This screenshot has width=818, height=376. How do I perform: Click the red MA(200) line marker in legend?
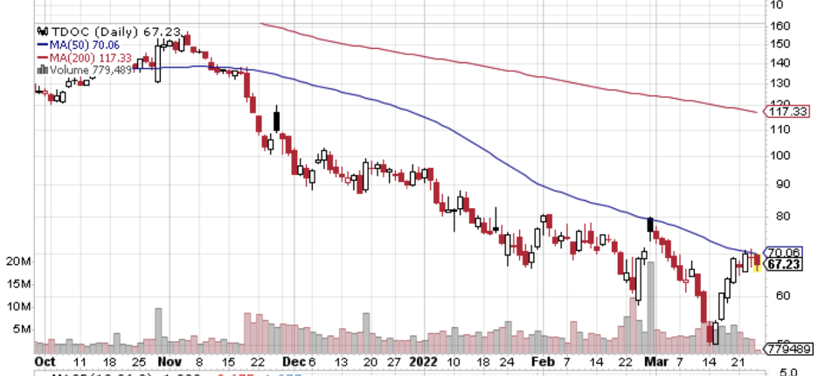pos(42,57)
